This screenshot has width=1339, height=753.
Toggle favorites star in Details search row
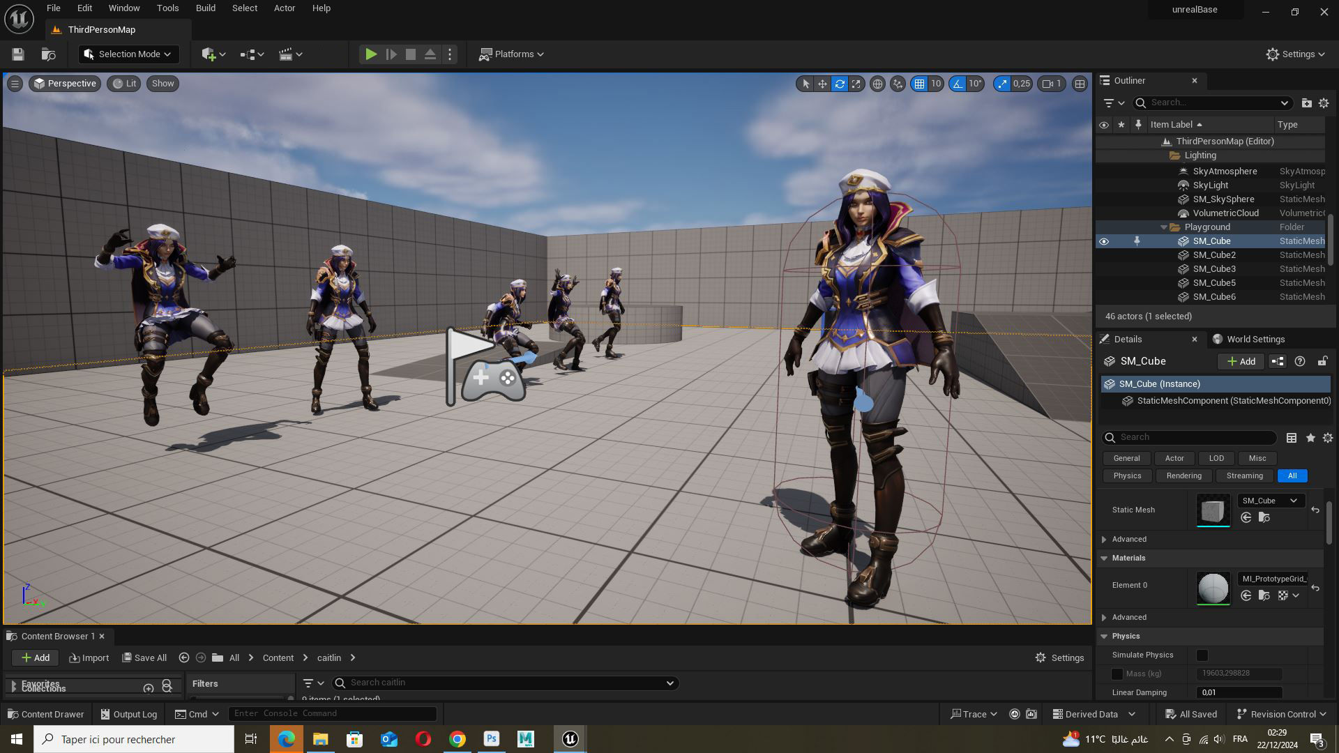1310,438
